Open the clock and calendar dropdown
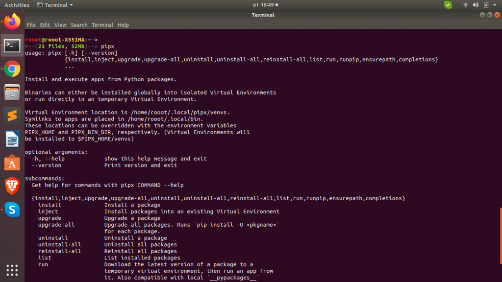Screen dimensions: 502x282 click(x=265, y=5)
